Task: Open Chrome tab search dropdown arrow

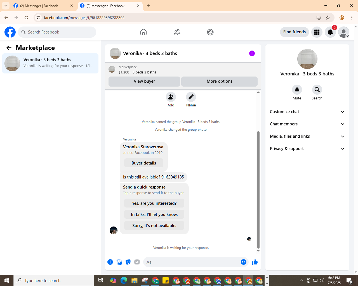Action: click(x=6, y=6)
